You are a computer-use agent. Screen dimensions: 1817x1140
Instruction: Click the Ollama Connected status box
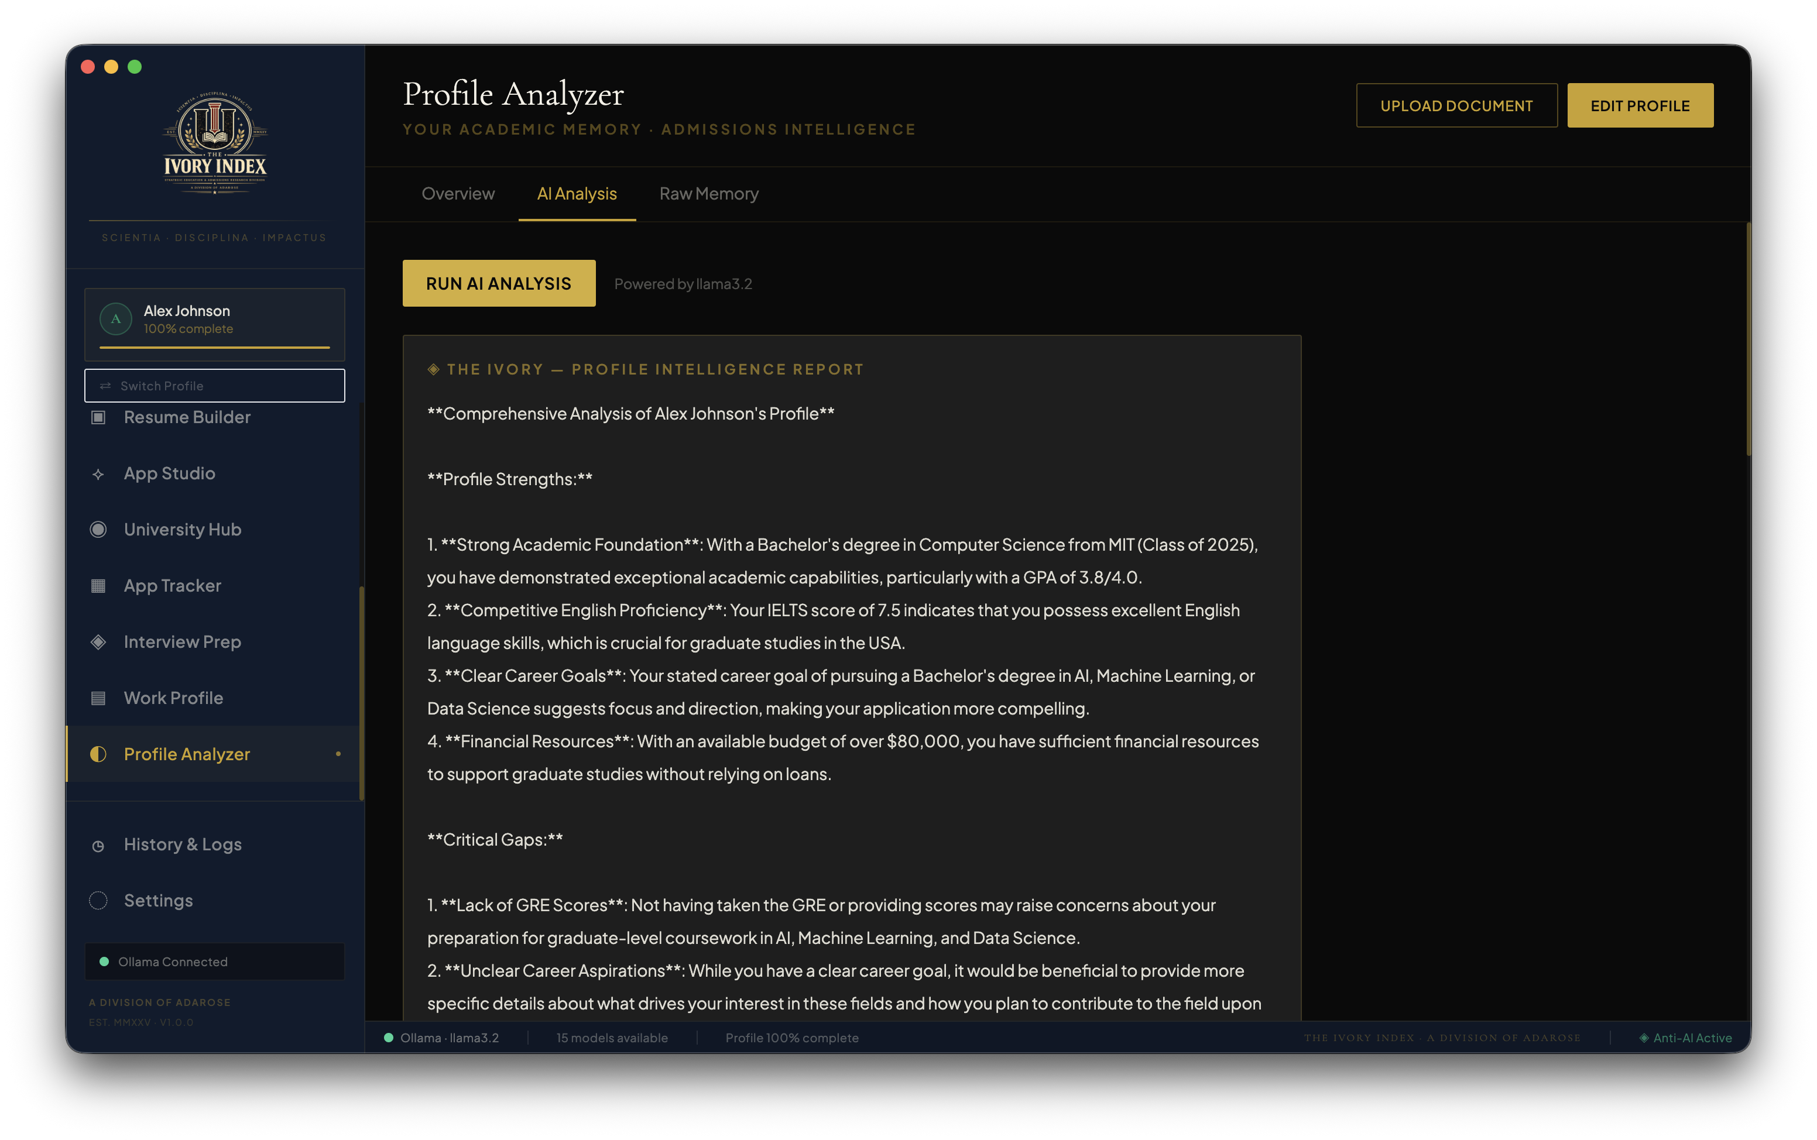[215, 962]
